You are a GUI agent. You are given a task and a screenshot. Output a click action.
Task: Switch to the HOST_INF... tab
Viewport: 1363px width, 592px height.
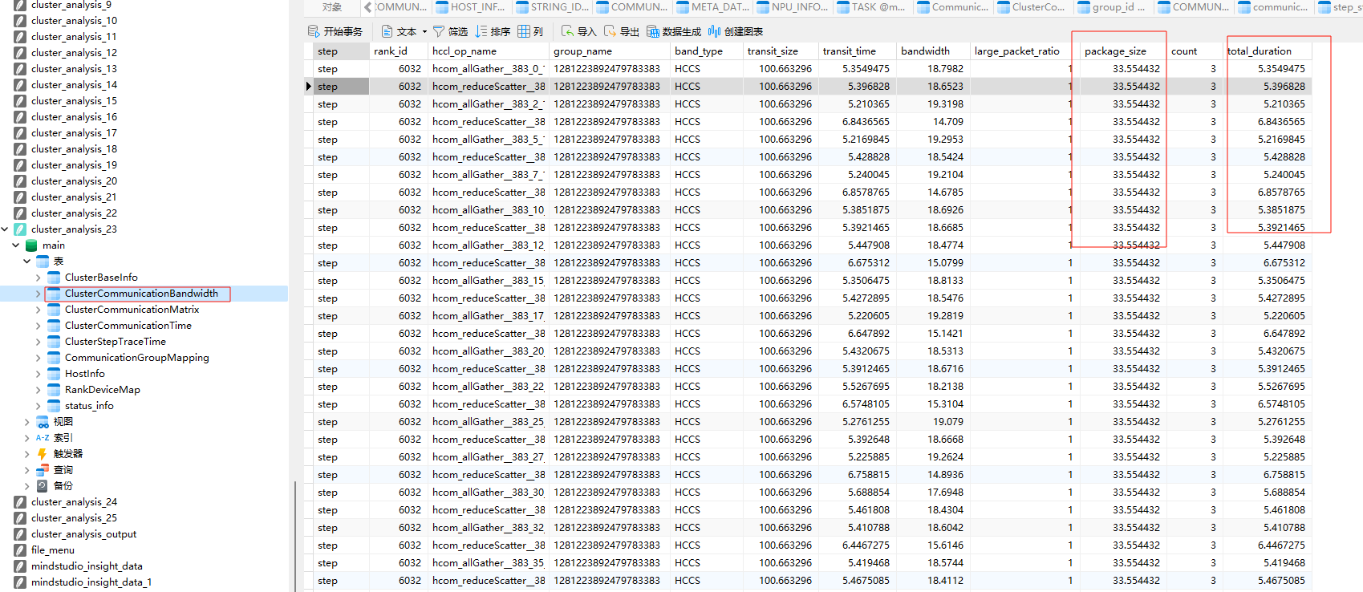471,7
